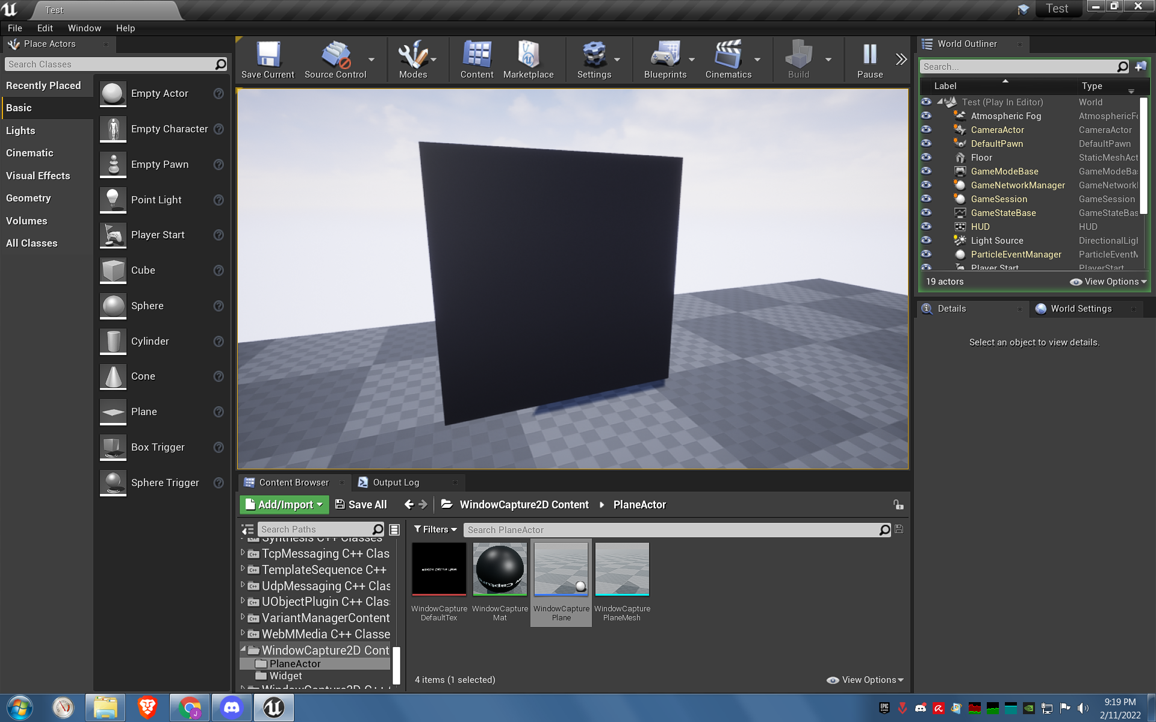Open the Window menu

tap(84, 28)
